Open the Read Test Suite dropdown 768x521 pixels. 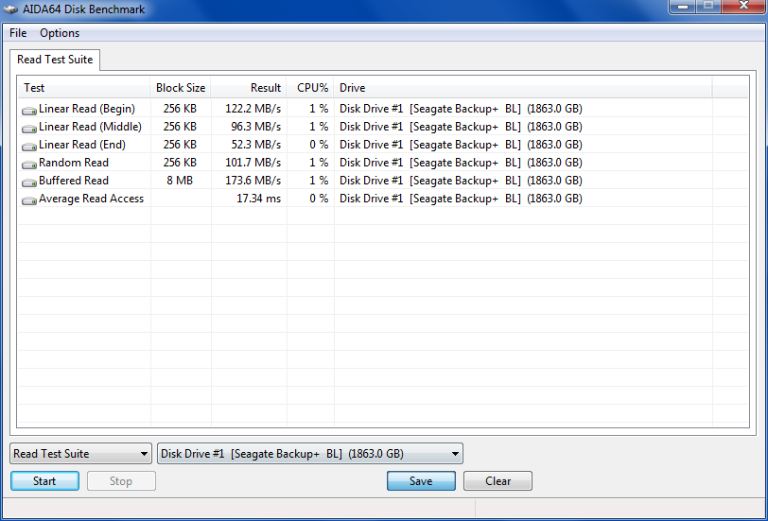tap(80, 454)
